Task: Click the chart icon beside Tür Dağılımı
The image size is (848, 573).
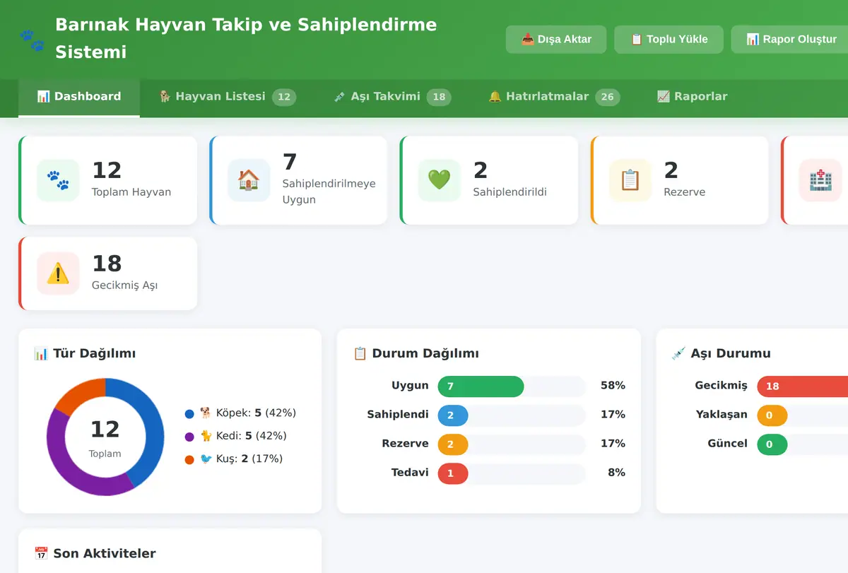Action: [x=41, y=353]
